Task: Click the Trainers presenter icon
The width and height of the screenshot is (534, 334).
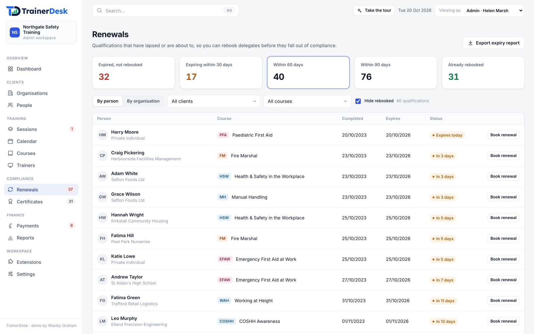Action: pos(10,165)
